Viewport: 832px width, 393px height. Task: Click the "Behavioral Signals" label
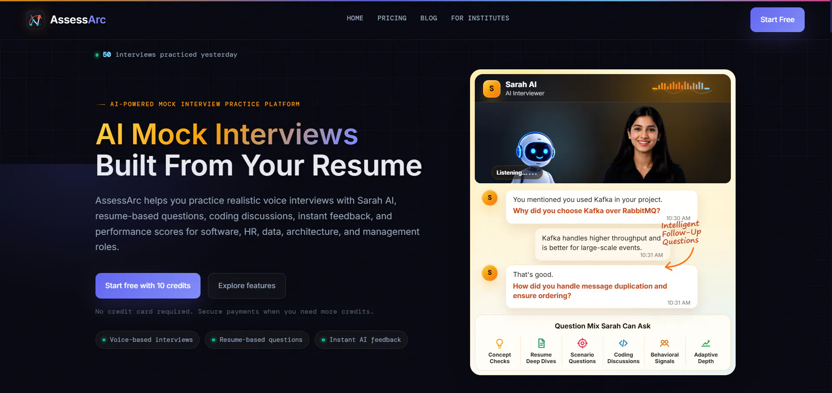tap(664, 358)
